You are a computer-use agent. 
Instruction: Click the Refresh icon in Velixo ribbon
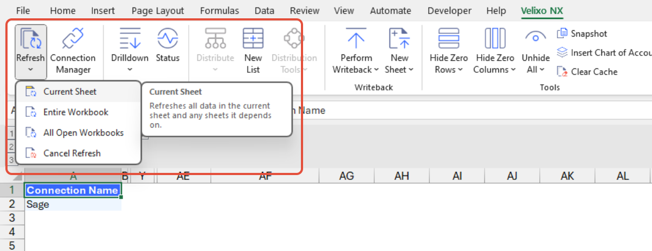click(x=31, y=39)
